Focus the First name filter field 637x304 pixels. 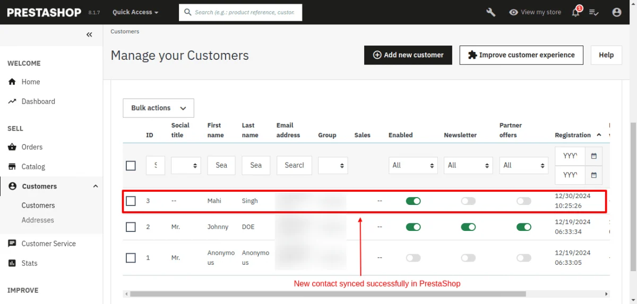221,165
